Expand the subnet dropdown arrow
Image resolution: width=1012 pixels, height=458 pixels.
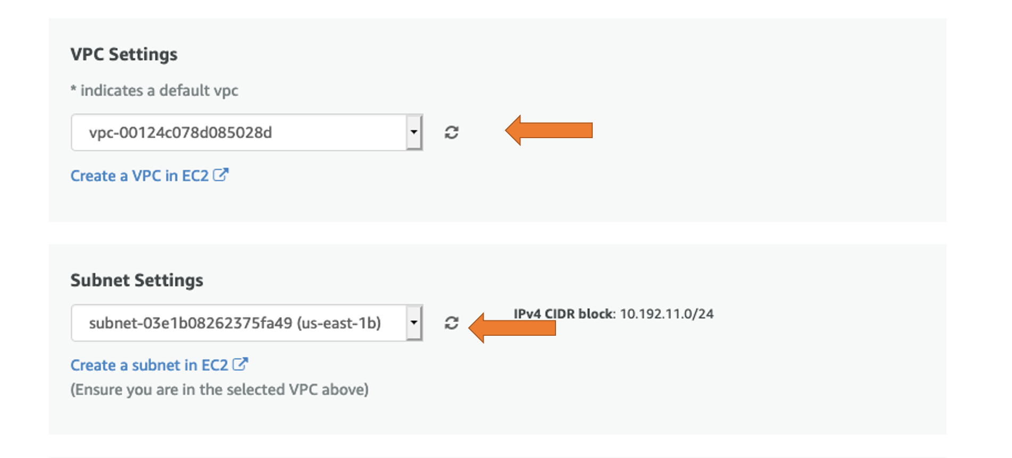coord(414,323)
